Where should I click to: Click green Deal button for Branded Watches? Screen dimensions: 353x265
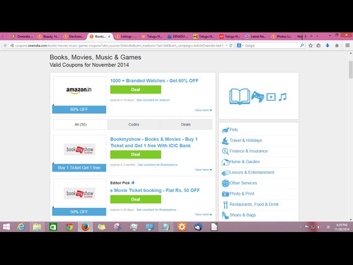135,90
